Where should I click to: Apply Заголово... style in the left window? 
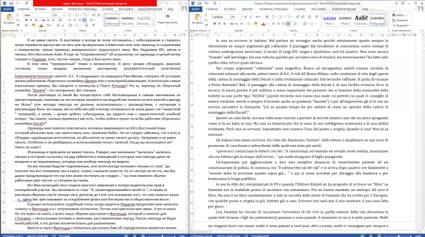tap(143, 20)
